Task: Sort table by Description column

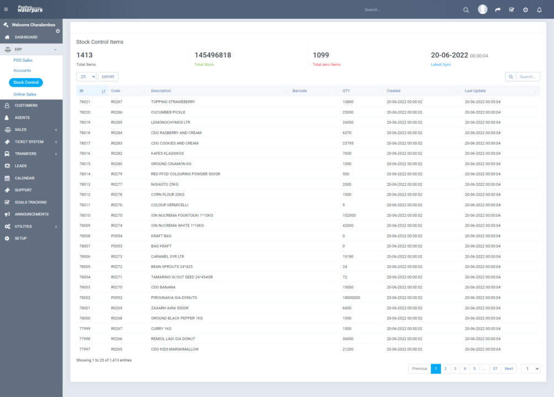Action: [218, 91]
